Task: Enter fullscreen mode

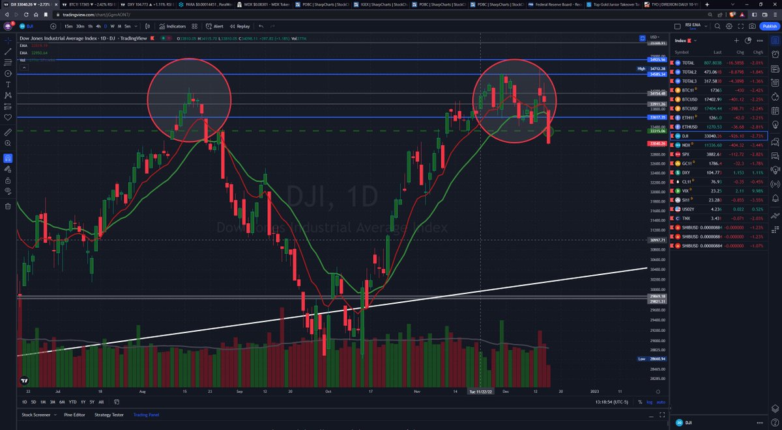Action: [x=741, y=26]
